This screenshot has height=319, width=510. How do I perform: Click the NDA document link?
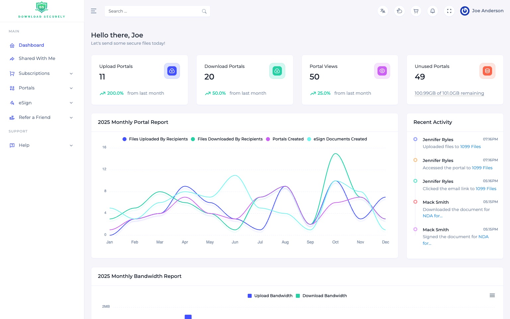click(432, 216)
